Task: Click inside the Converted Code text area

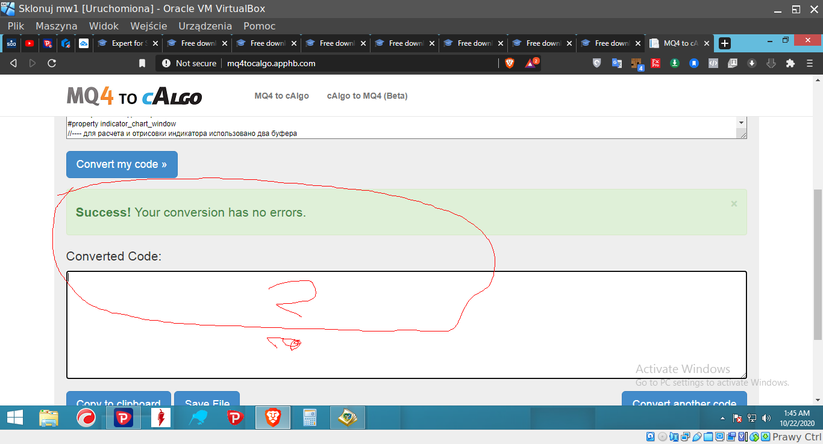Action: (406, 325)
